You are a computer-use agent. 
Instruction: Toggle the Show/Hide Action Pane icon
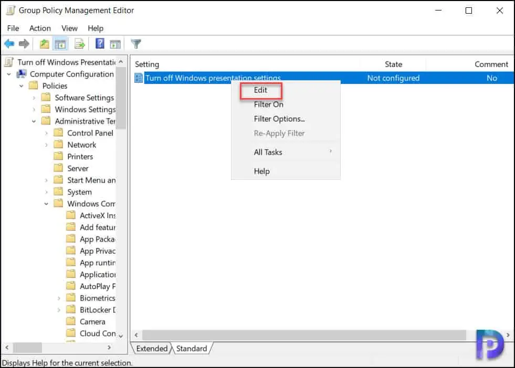coord(115,44)
